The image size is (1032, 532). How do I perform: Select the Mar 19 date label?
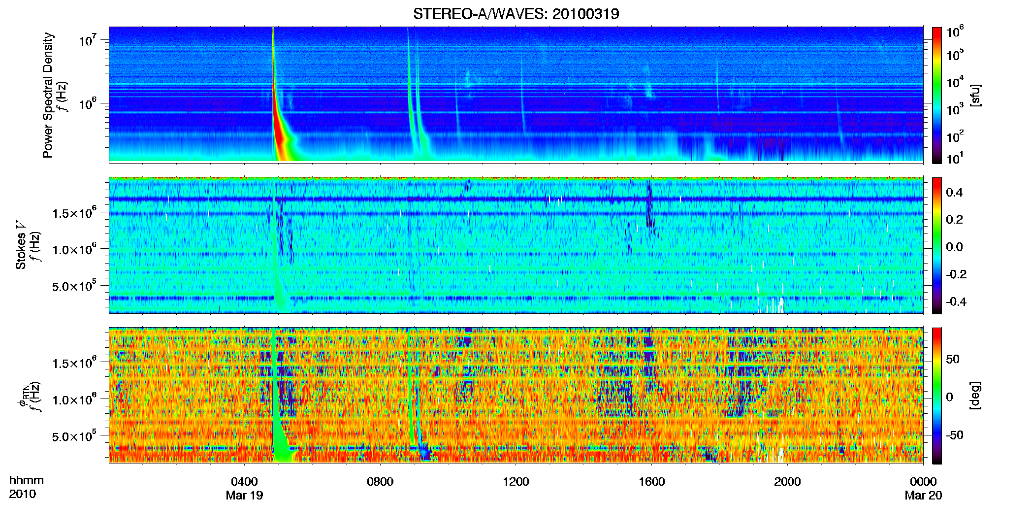click(244, 495)
